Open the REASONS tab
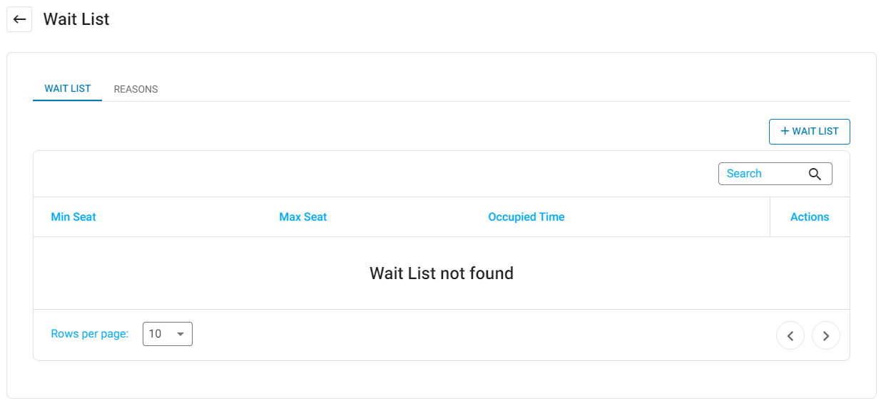Image resolution: width=886 pixels, height=403 pixels. pos(136,89)
